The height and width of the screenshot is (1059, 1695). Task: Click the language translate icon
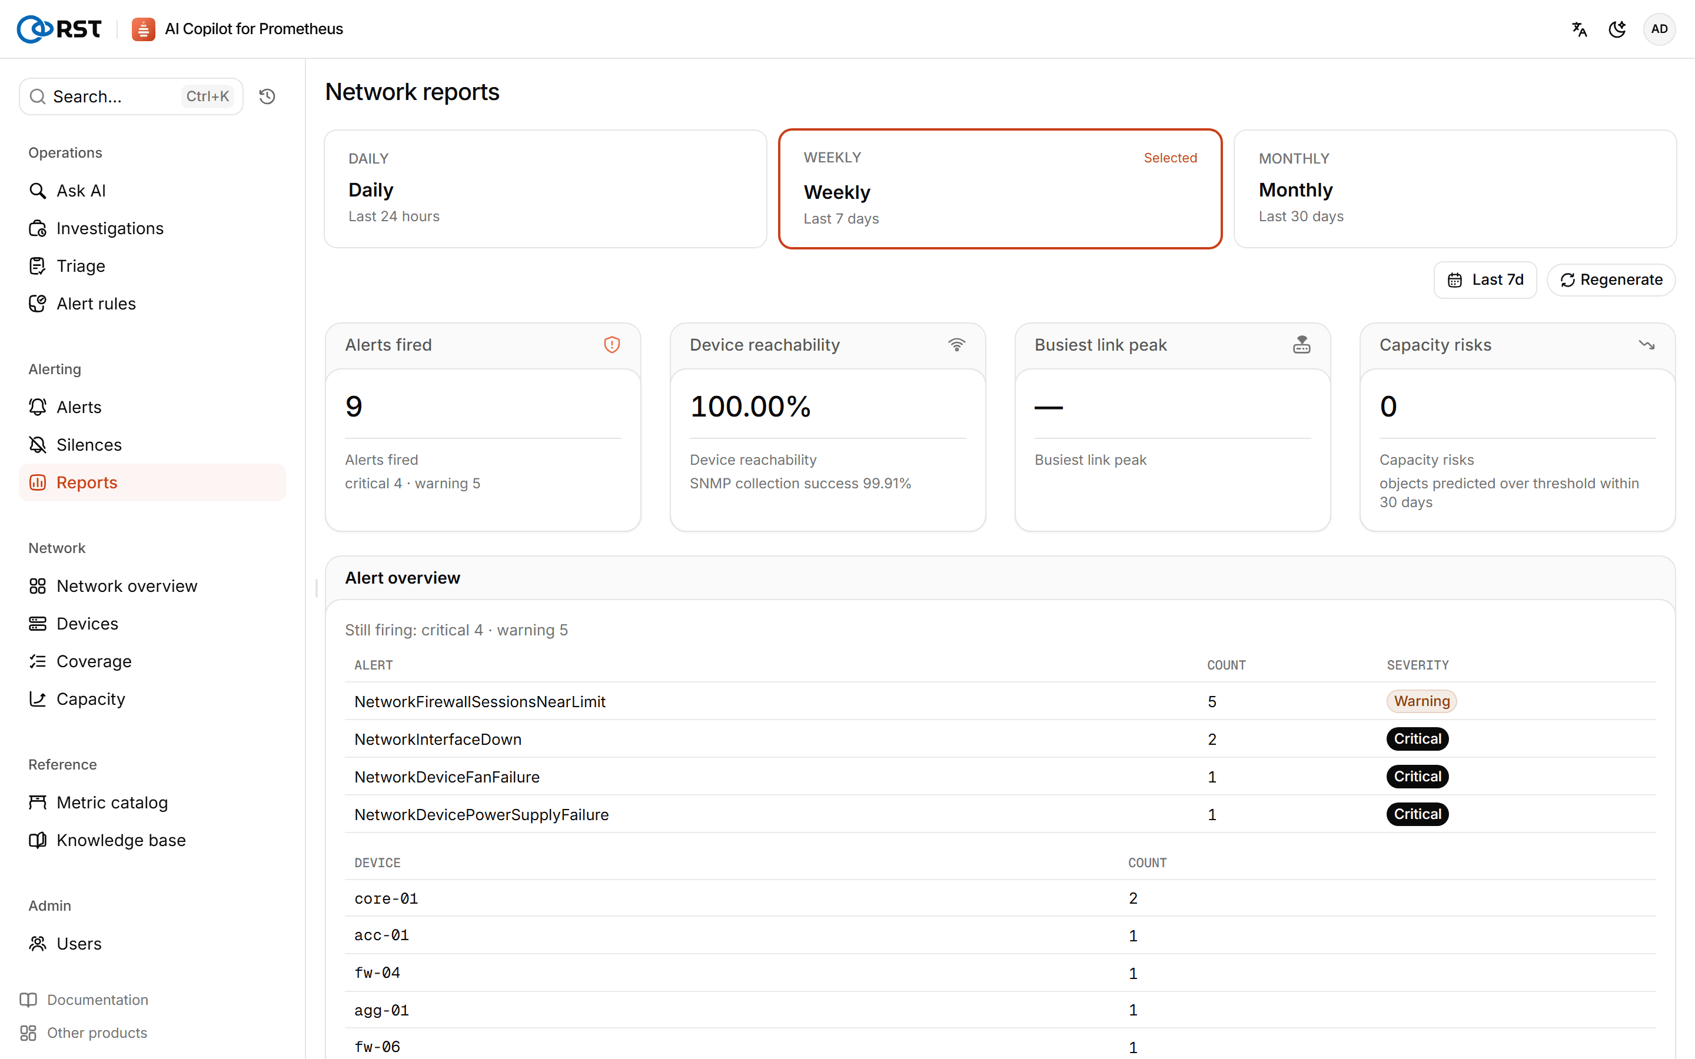1578,29
